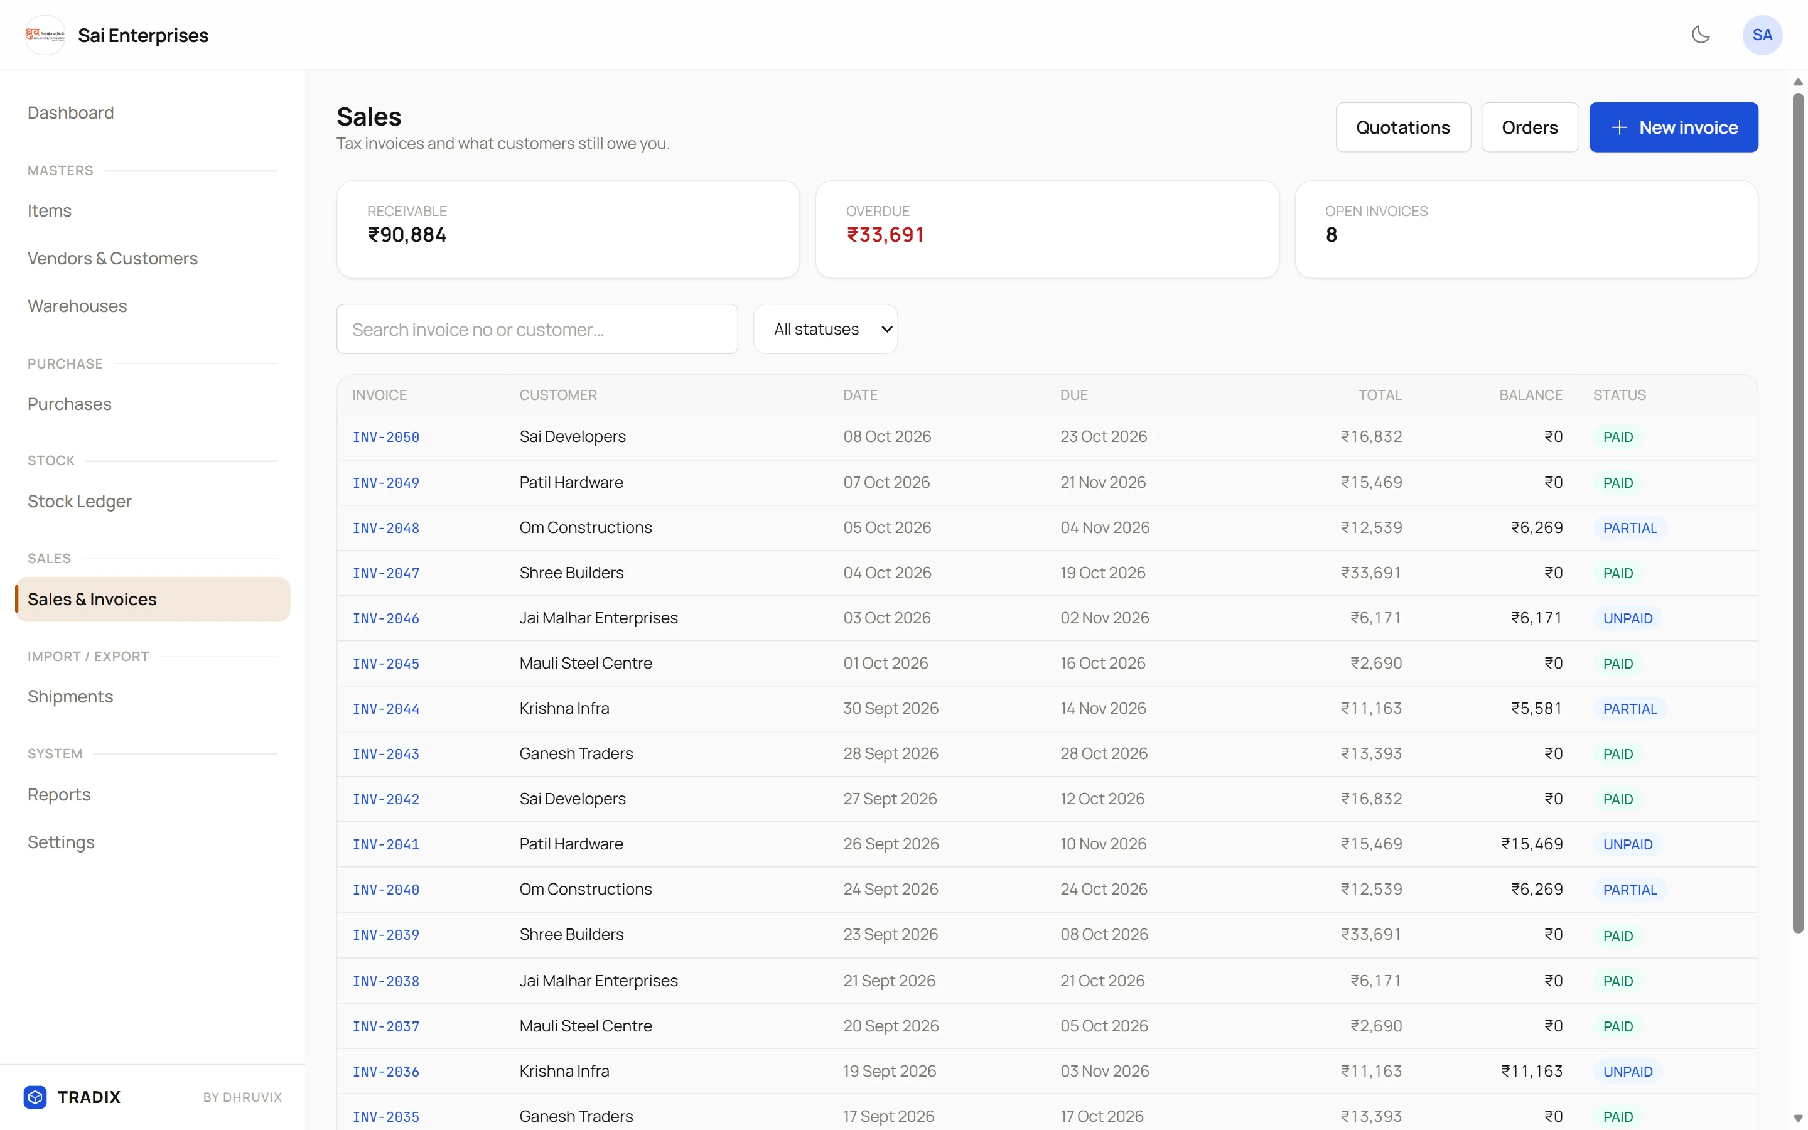Click PARTIAL status badge on INV-2048
The image size is (1808, 1130).
[1630, 529]
